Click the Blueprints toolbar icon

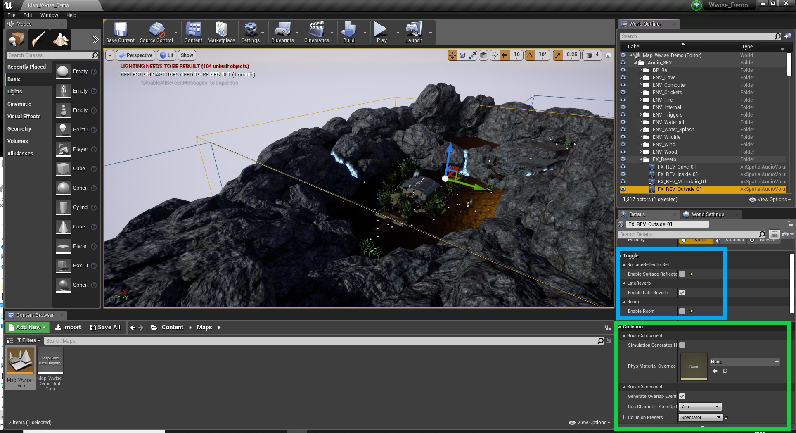[x=282, y=32]
